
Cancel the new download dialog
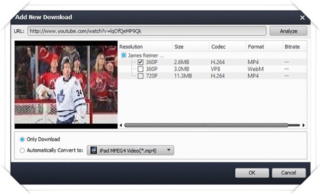pos(289,173)
